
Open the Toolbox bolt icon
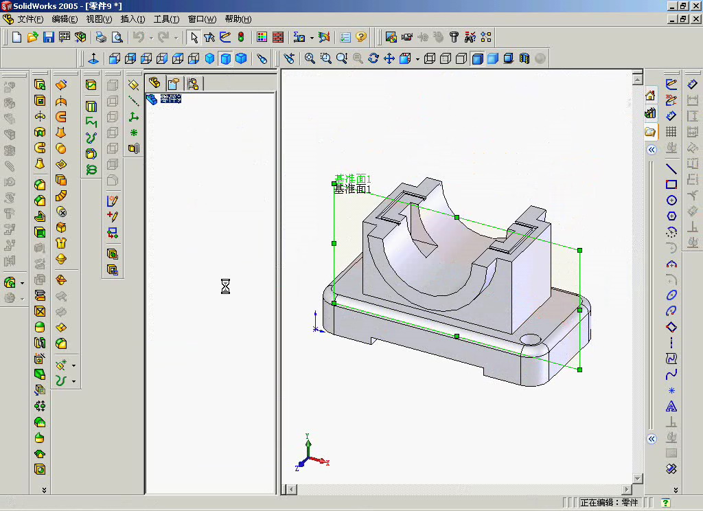[x=454, y=37]
